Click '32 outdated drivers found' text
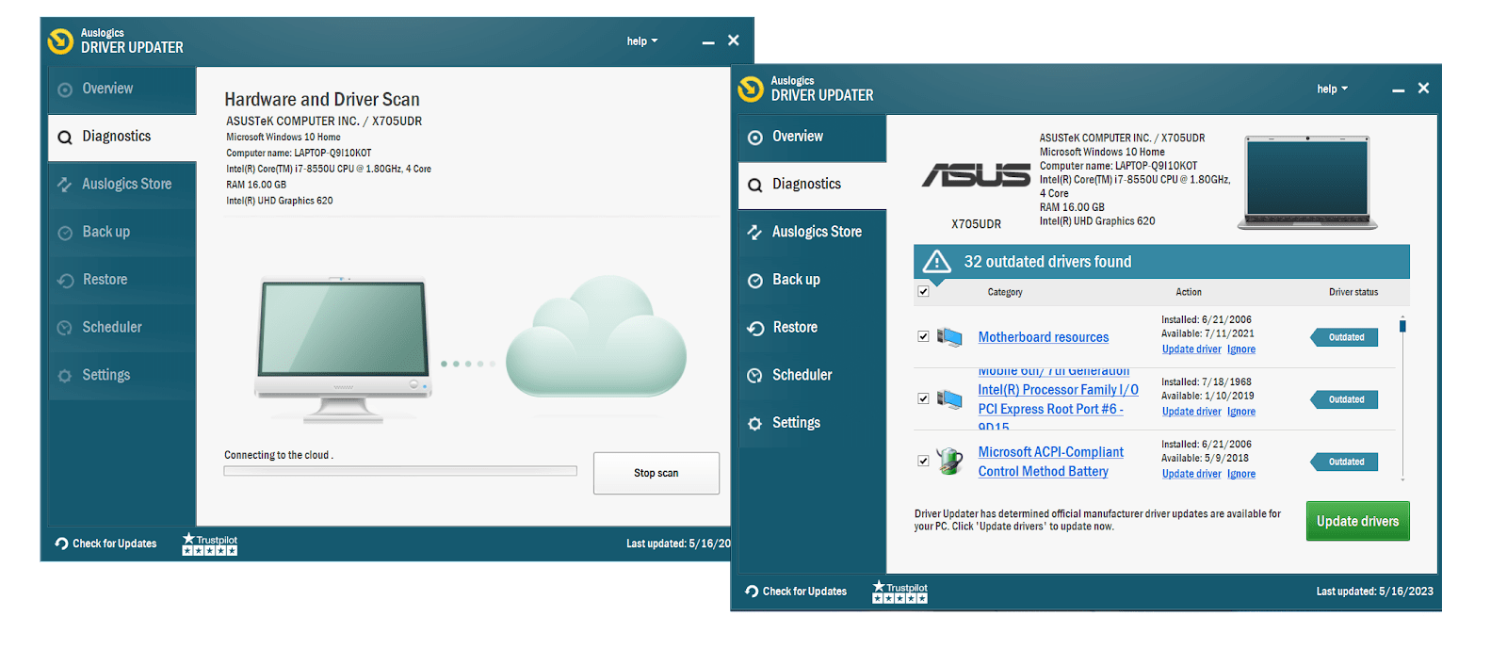 [1047, 262]
